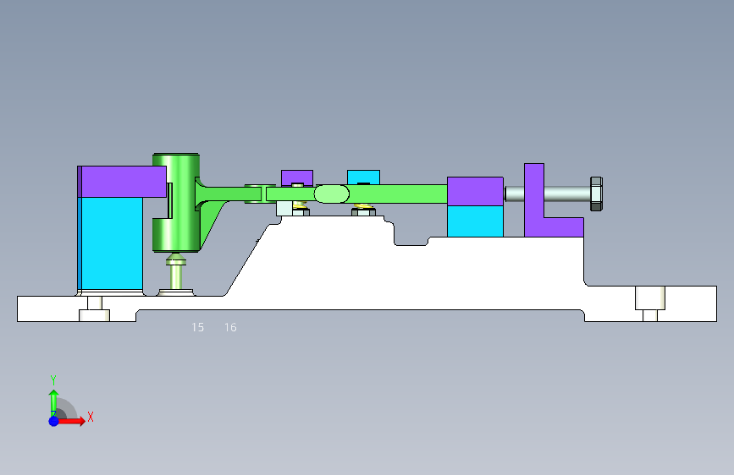Select the purple block at arm's right end

(x=475, y=191)
